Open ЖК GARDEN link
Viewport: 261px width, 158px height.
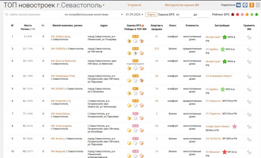pos(58,48)
